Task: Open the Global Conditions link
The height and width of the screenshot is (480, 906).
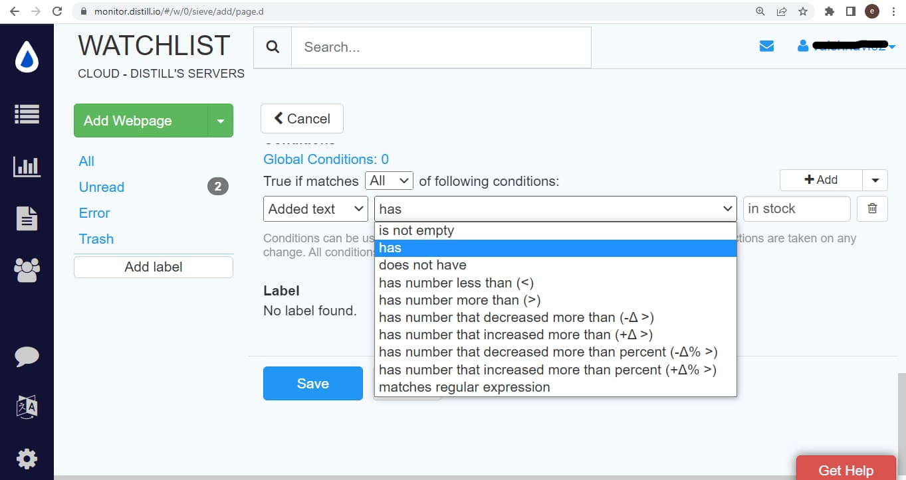Action: pyautogui.click(x=326, y=159)
